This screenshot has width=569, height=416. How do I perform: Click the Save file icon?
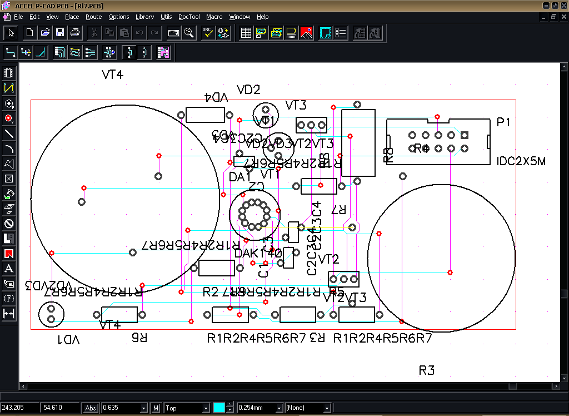coord(60,33)
